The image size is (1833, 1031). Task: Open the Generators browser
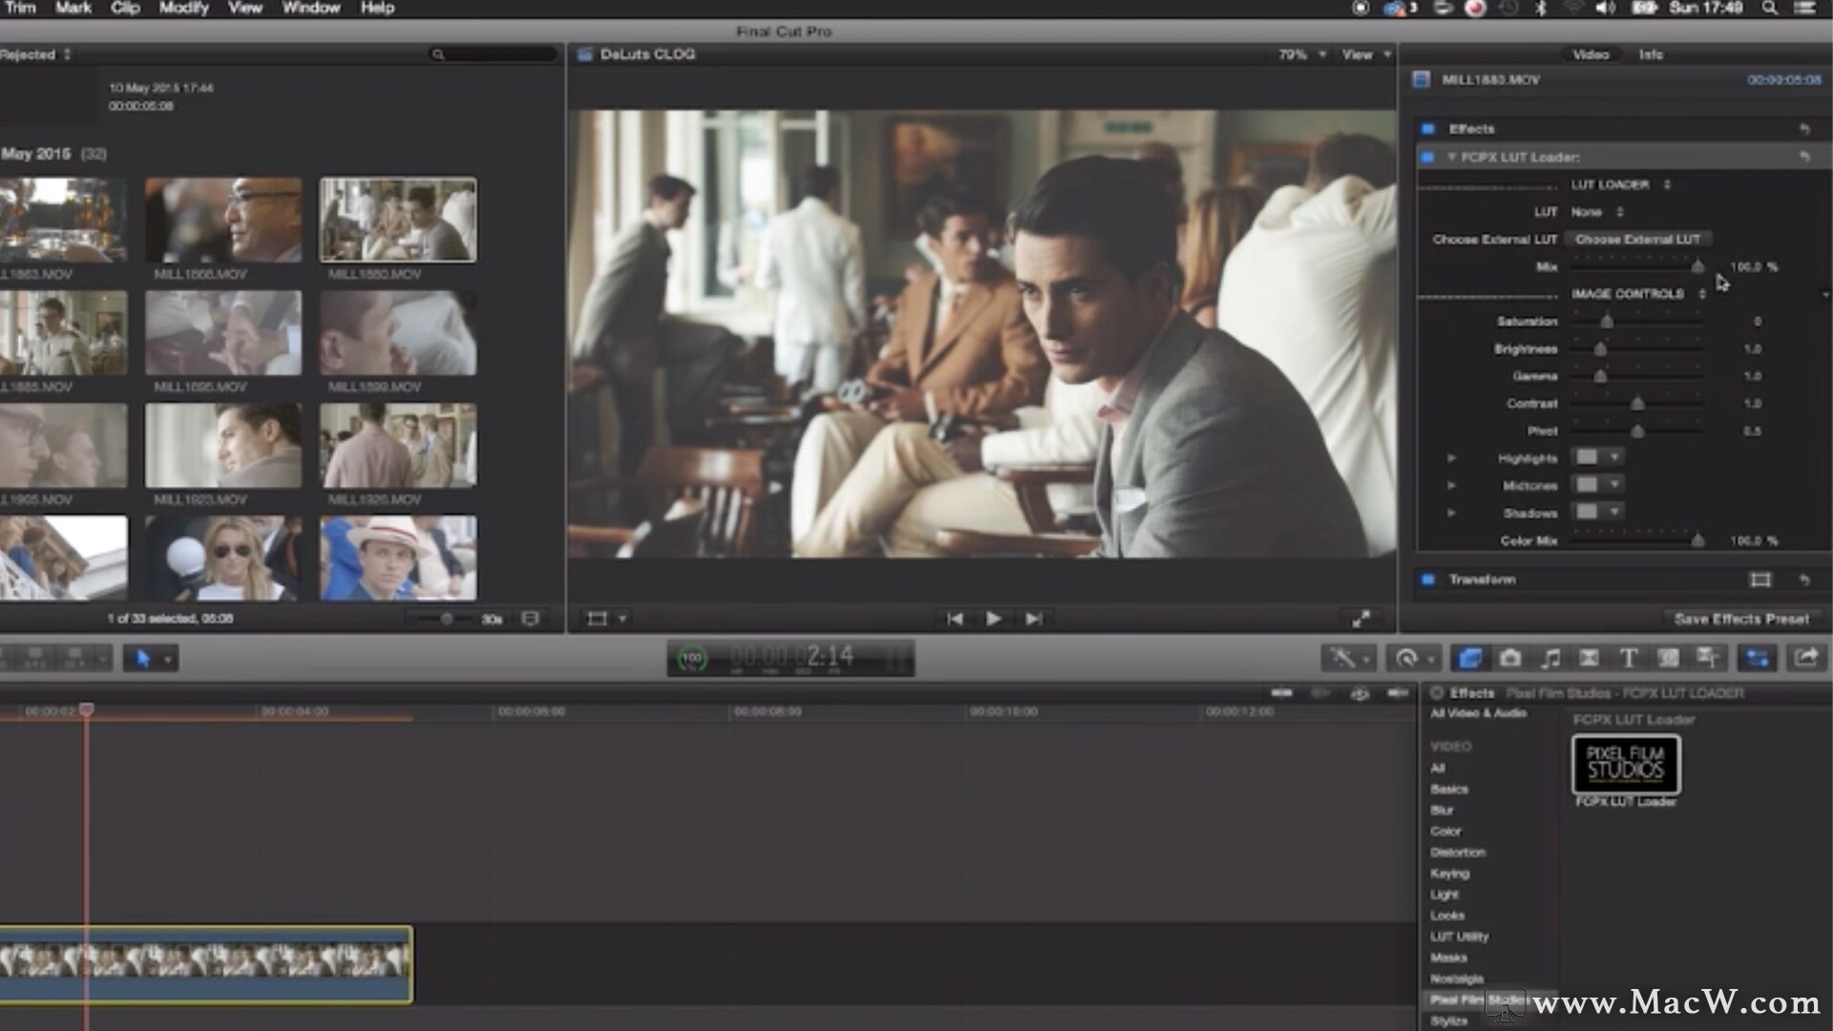point(1668,658)
